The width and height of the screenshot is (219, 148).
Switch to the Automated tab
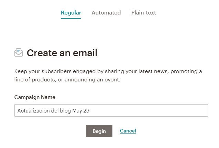click(106, 13)
